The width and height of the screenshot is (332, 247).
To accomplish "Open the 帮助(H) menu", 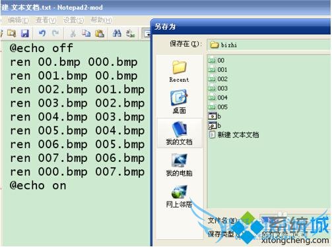I will coord(101,20).
